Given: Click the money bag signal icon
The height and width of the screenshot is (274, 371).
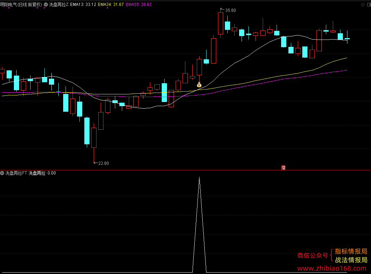Looking at the screenshot, I should click(x=199, y=85).
